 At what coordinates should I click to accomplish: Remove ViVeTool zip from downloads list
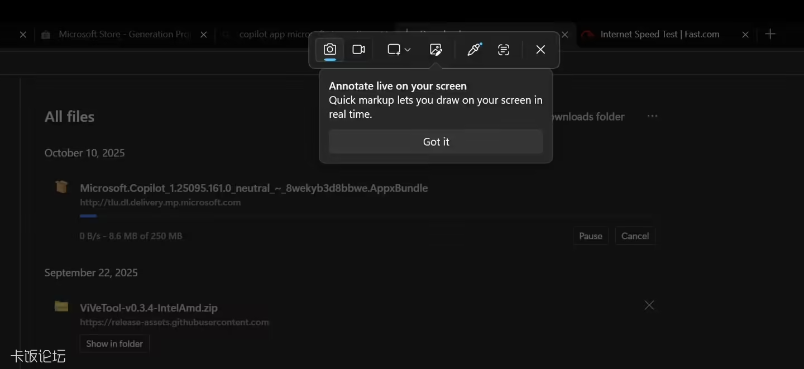(649, 305)
